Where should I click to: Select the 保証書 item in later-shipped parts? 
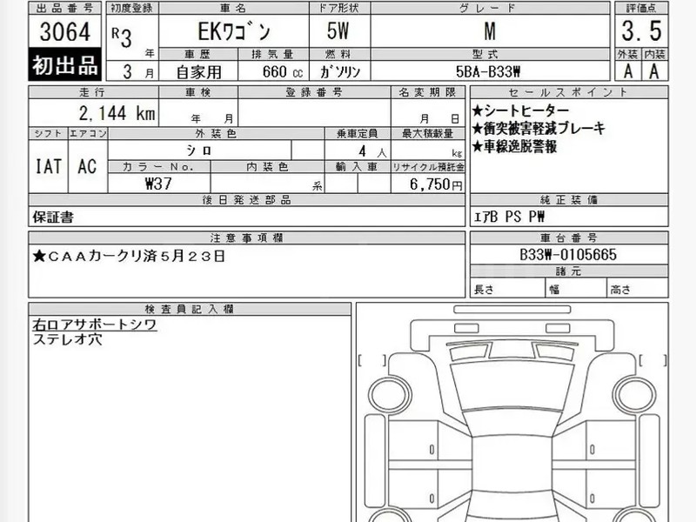[x=52, y=217]
